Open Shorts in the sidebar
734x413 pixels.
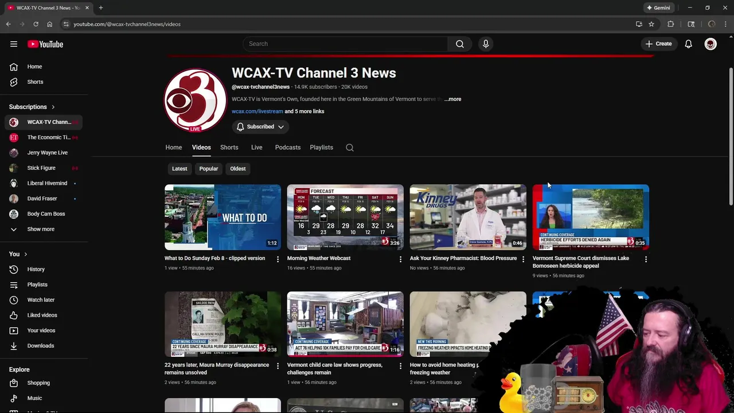(44, 82)
